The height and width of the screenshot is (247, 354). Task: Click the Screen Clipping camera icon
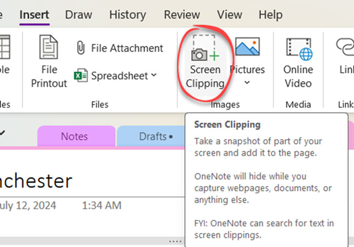[x=205, y=49]
